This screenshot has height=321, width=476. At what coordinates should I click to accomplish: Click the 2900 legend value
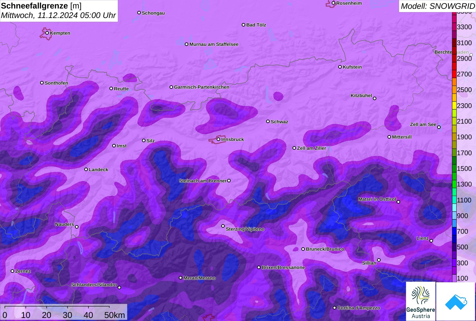(x=464, y=58)
